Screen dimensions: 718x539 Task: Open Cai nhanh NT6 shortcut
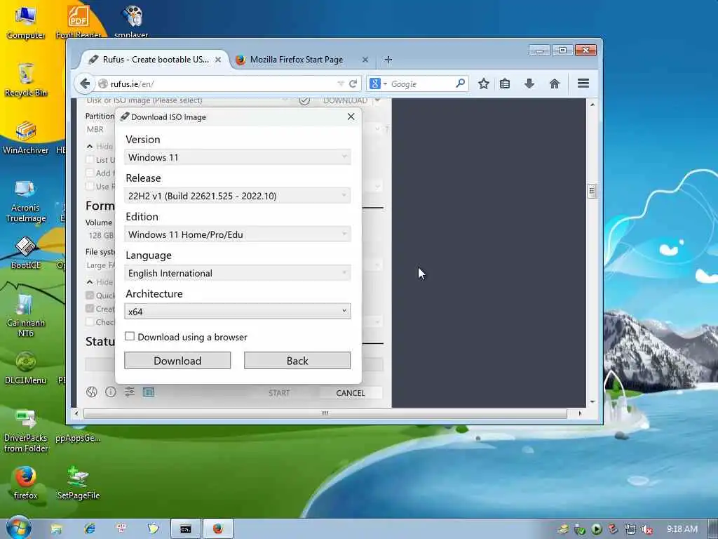(26, 317)
